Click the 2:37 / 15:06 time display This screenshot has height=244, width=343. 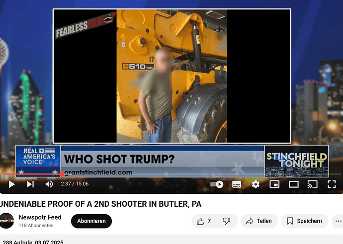[75, 184]
